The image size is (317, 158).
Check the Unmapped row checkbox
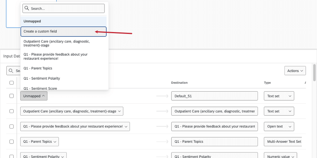point(12,96)
